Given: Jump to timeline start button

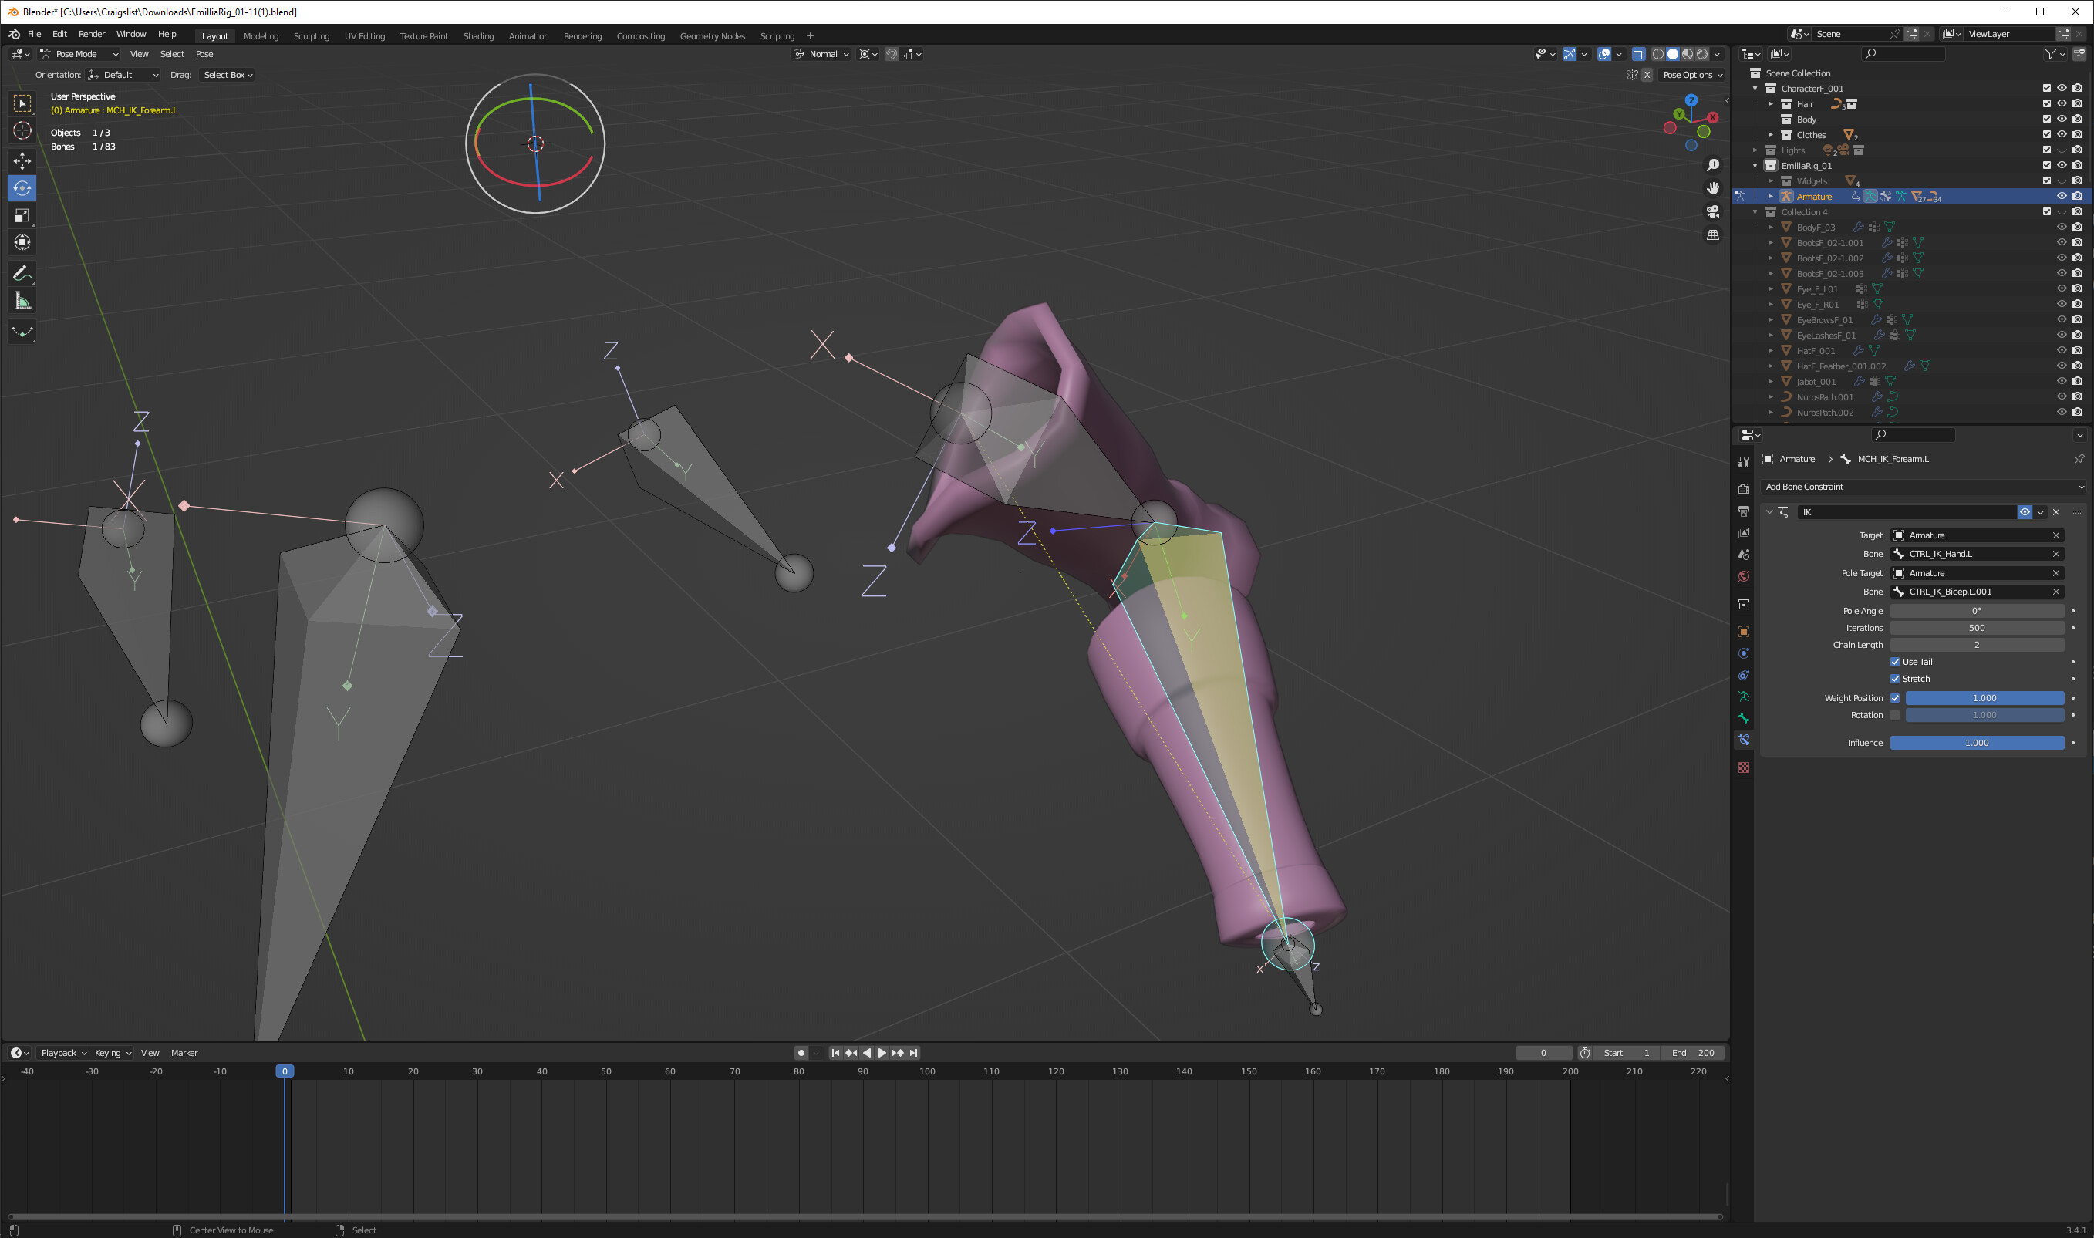Looking at the screenshot, I should 835,1053.
